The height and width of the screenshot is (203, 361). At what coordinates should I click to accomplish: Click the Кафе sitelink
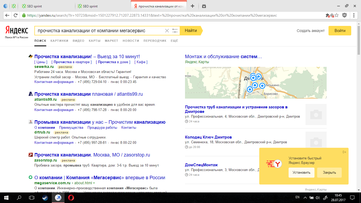point(141,62)
